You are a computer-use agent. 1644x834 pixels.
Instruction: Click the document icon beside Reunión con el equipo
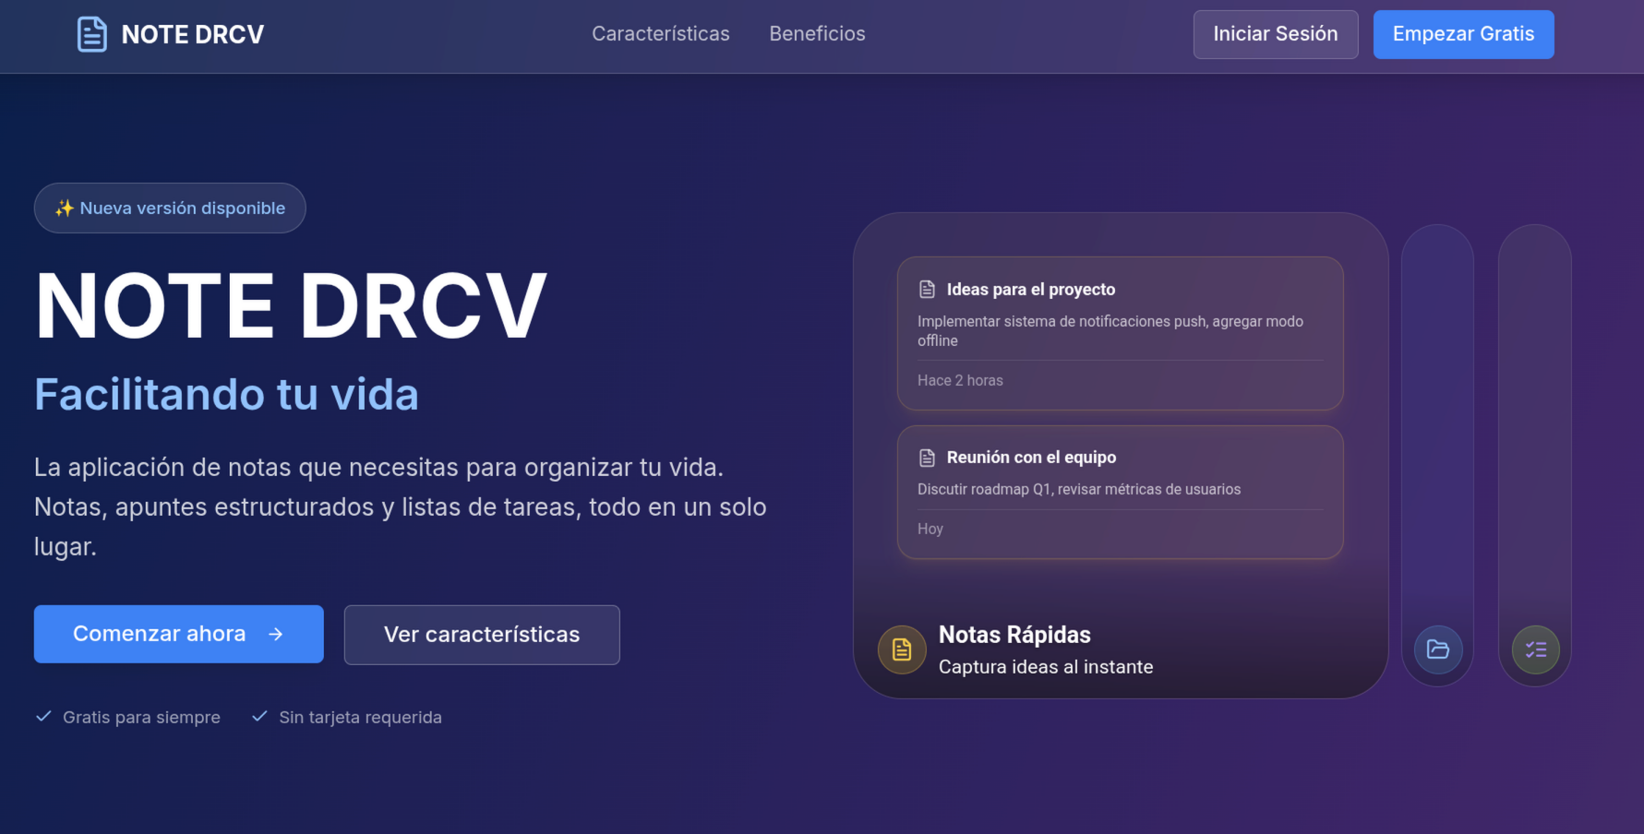(927, 458)
